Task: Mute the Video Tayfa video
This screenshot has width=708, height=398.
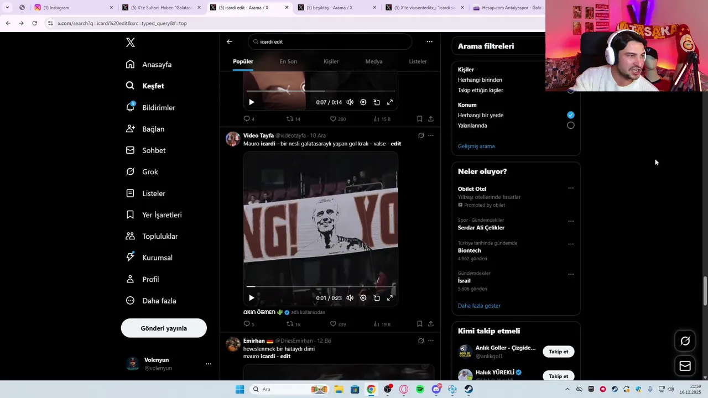Action: [x=350, y=298]
